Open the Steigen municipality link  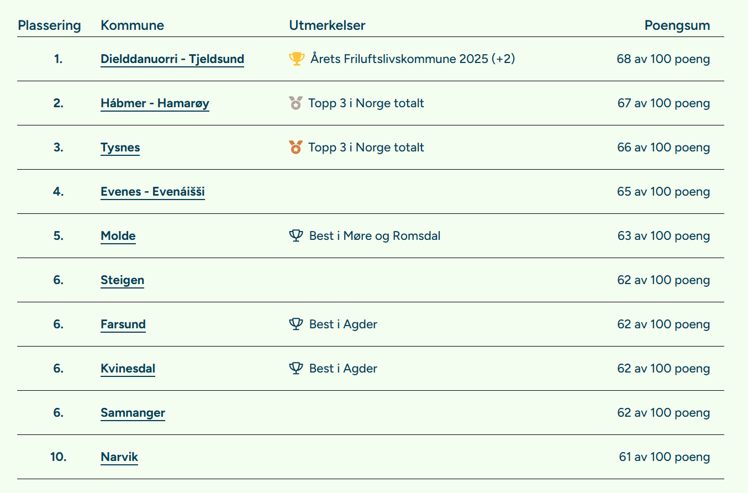click(122, 280)
